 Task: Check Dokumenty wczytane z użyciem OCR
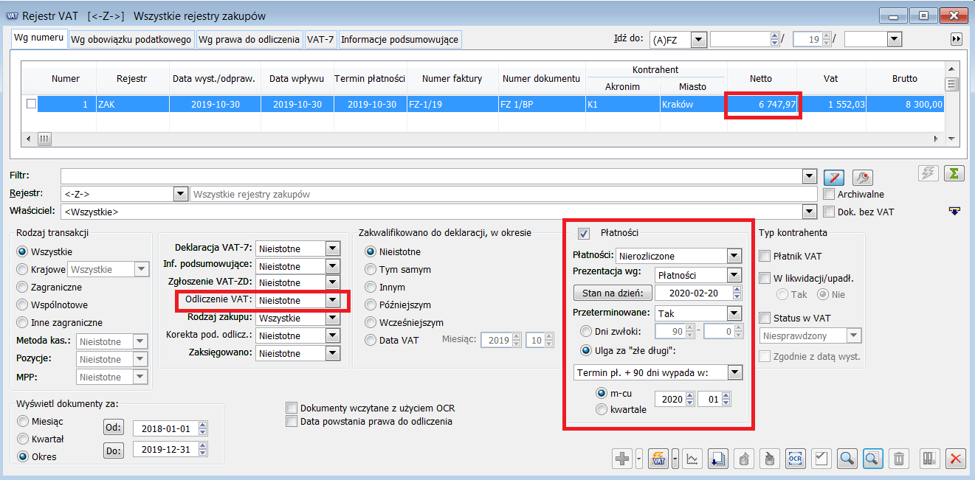tap(292, 408)
